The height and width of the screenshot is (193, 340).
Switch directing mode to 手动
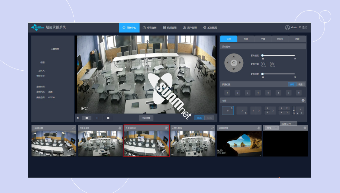209,118
